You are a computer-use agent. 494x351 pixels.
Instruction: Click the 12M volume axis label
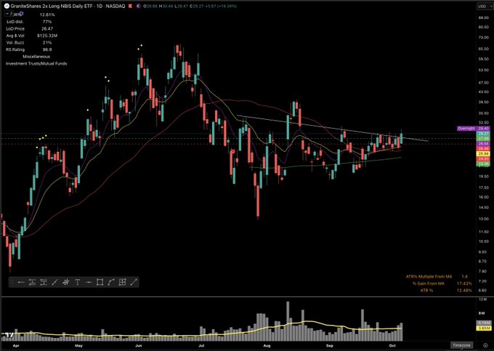pyautogui.click(x=482, y=299)
